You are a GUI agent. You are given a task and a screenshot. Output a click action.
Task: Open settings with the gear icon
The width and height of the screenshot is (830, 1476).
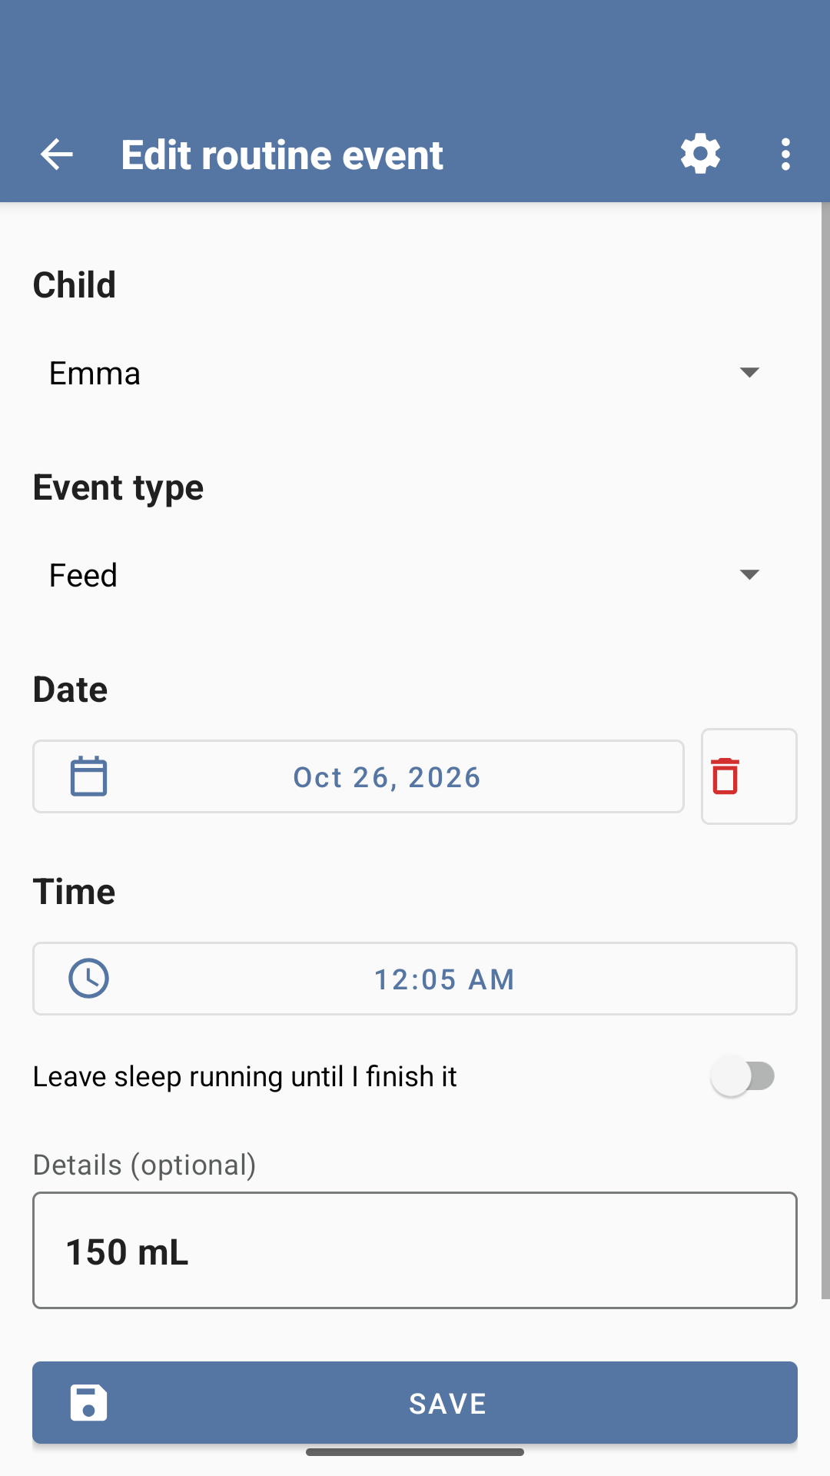click(700, 155)
